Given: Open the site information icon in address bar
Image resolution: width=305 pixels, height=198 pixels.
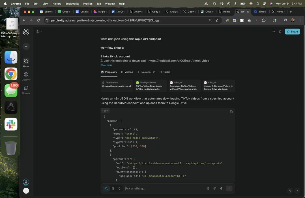Looking at the screenshot, I should pos(47,20).
